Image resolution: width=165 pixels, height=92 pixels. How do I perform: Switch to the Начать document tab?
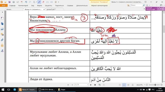click(x=9, y=9)
